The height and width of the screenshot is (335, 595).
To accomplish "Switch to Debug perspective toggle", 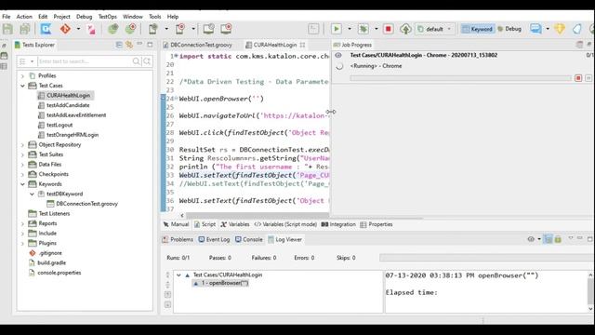I will point(509,29).
